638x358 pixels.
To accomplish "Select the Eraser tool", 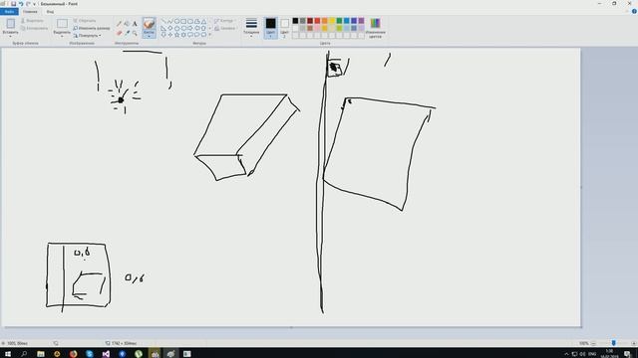I will coord(120,33).
